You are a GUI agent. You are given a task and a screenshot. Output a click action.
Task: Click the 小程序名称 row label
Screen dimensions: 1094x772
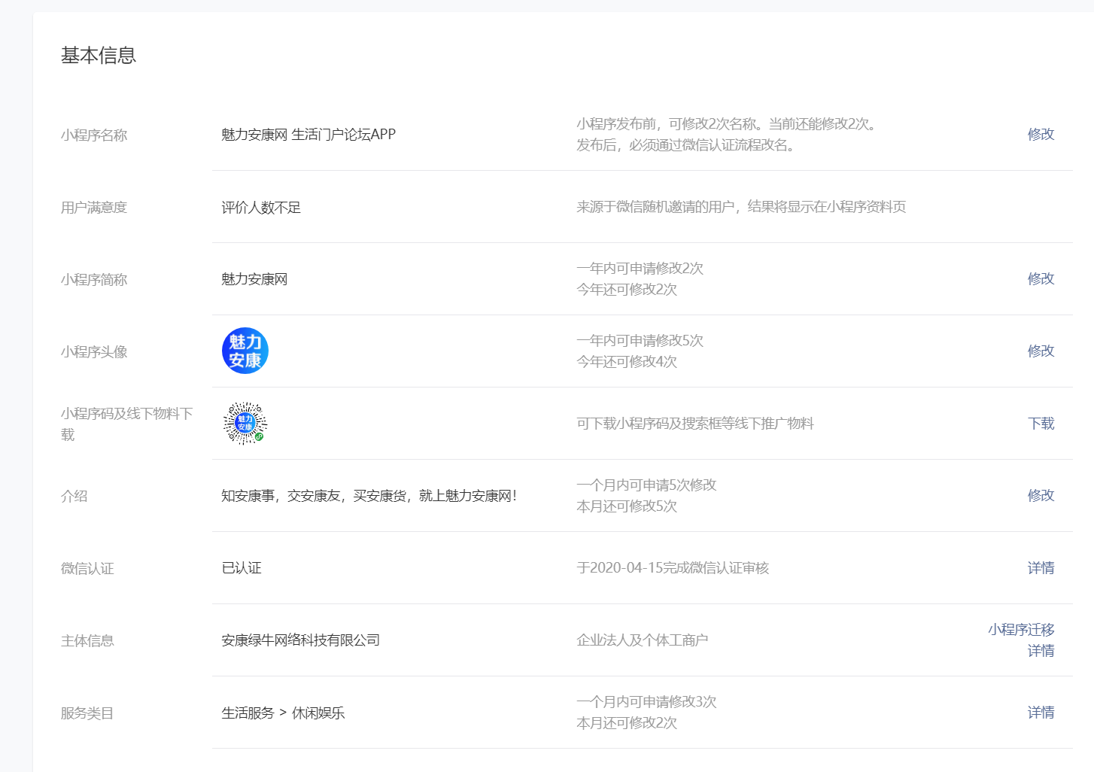coord(94,135)
